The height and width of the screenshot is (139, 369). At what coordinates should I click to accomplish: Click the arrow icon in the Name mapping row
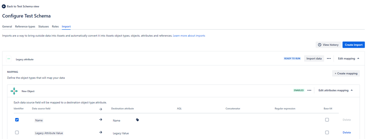click(x=101, y=120)
